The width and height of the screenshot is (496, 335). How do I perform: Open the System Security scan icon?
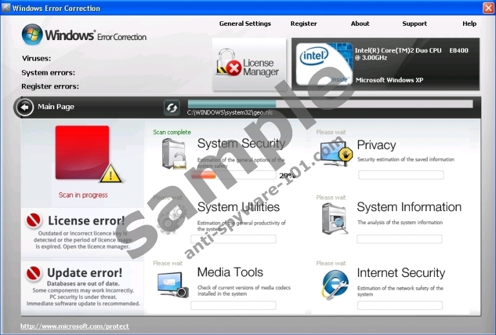174,154
